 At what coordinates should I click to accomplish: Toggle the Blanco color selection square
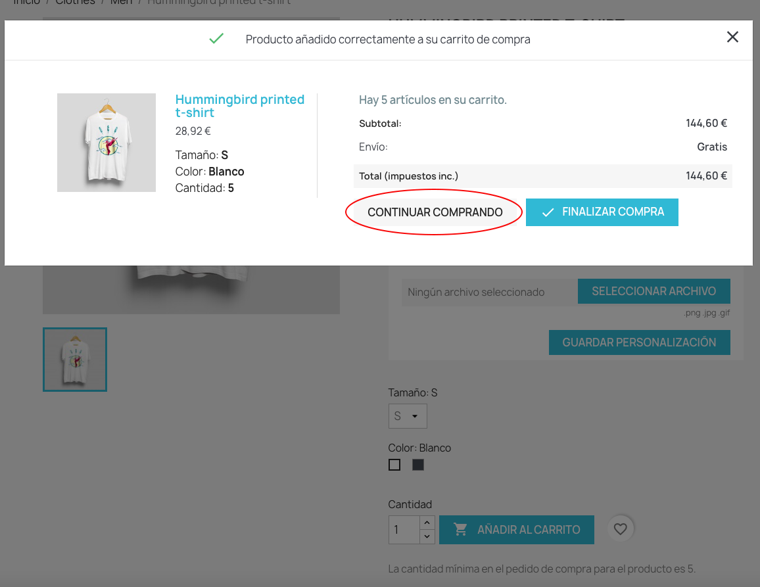394,465
